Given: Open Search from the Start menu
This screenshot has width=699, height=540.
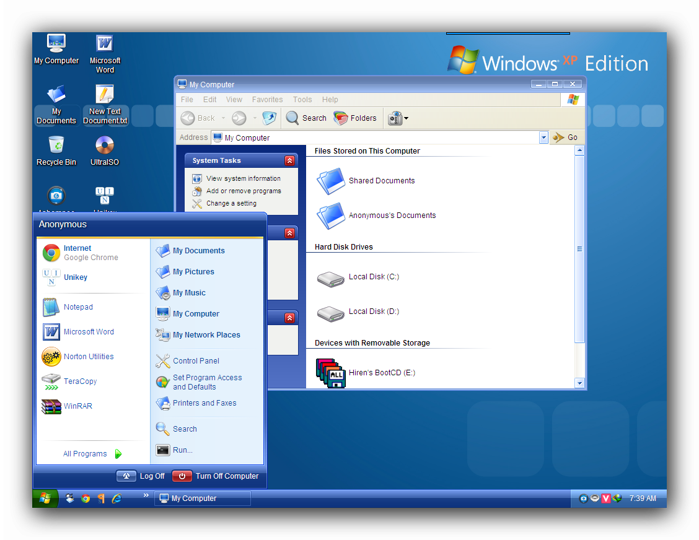Looking at the screenshot, I should pos(177,429).
